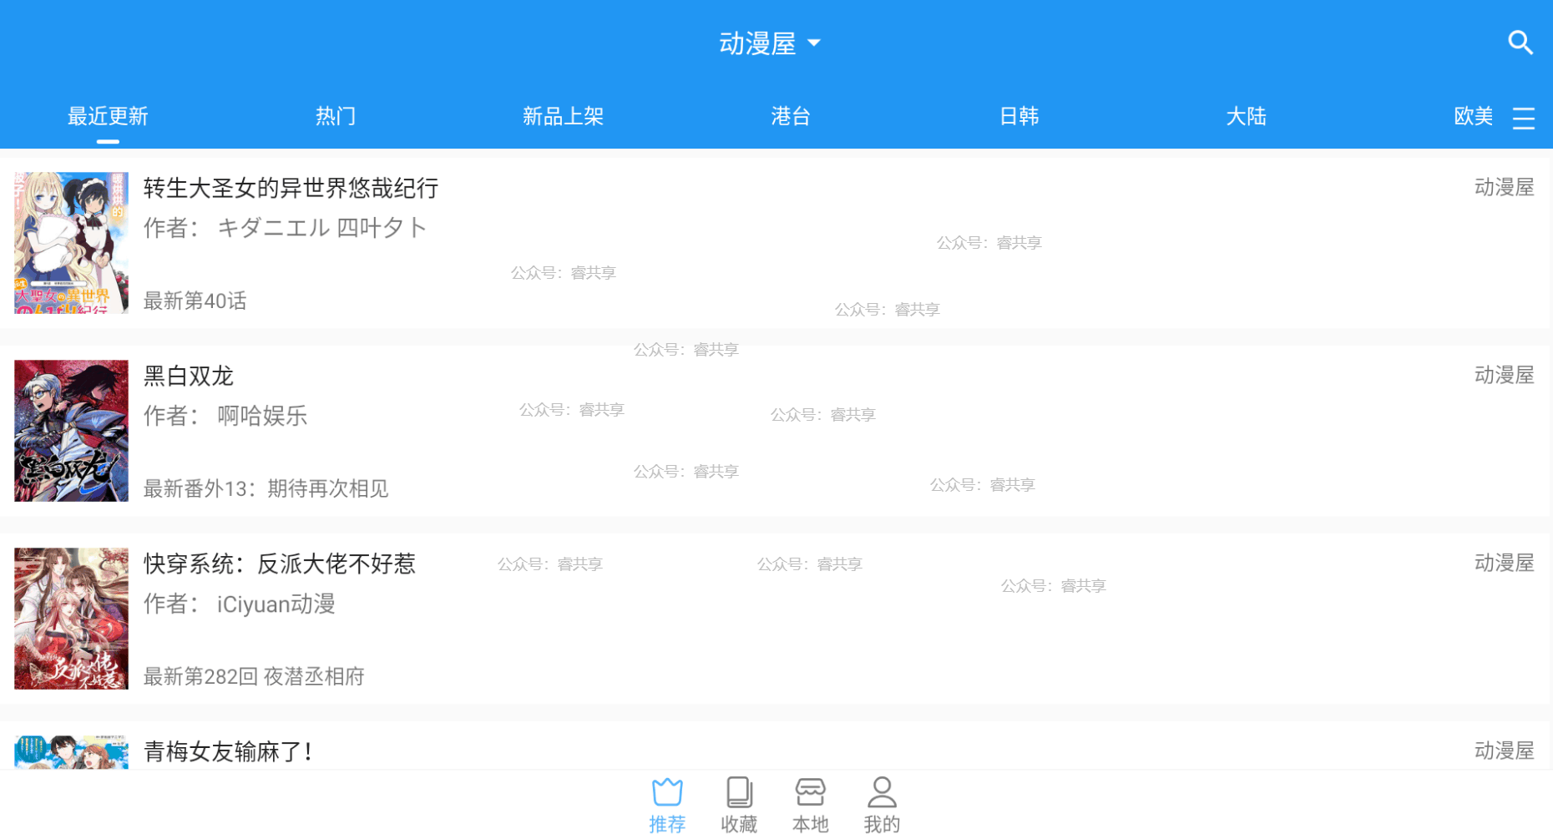Tap the 推荐 crown icon

click(667, 792)
